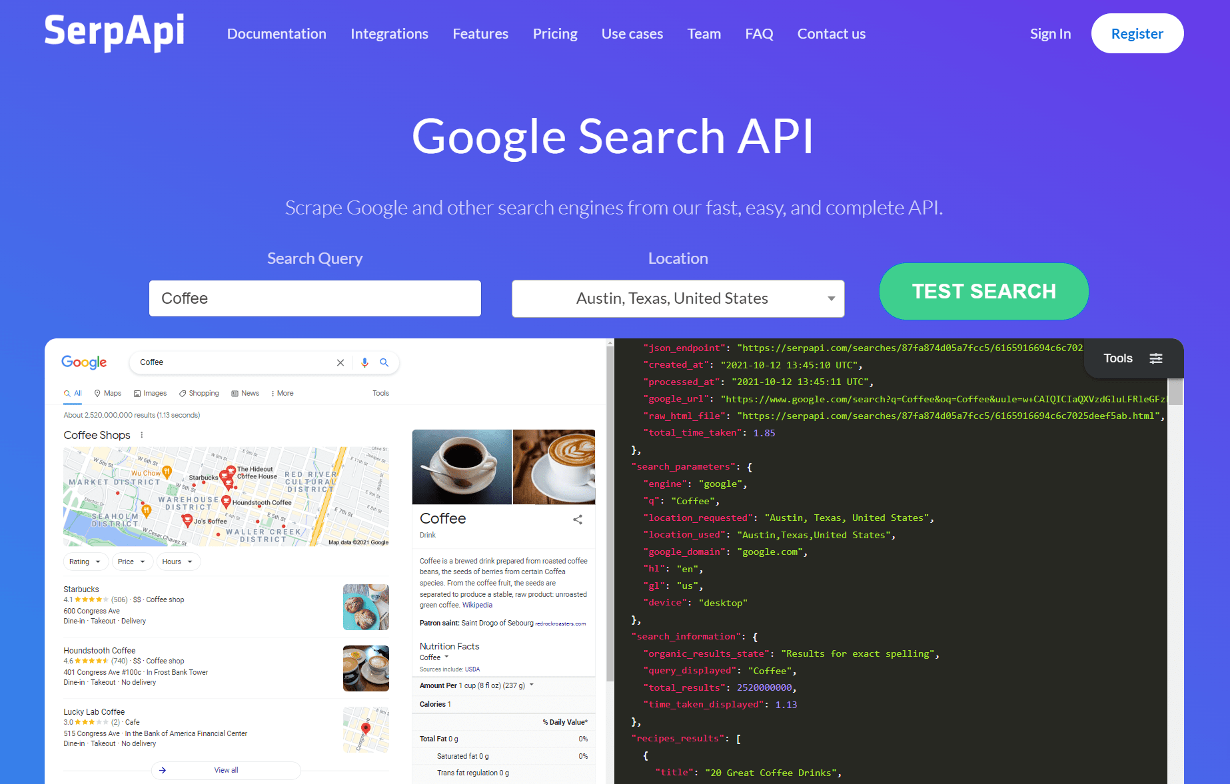Viewport: 1230px width, 784px height.
Task: Click the Register button
Action: [x=1137, y=34]
